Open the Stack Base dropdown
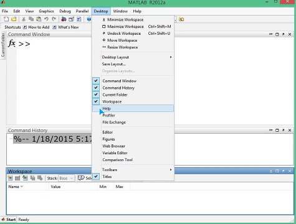Screen dimensions: 296x224 click(66, 178)
